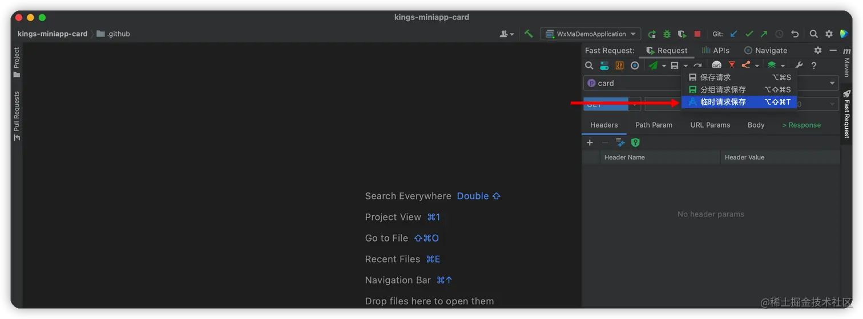Open the HTTP method dropdown arrow

pos(635,104)
